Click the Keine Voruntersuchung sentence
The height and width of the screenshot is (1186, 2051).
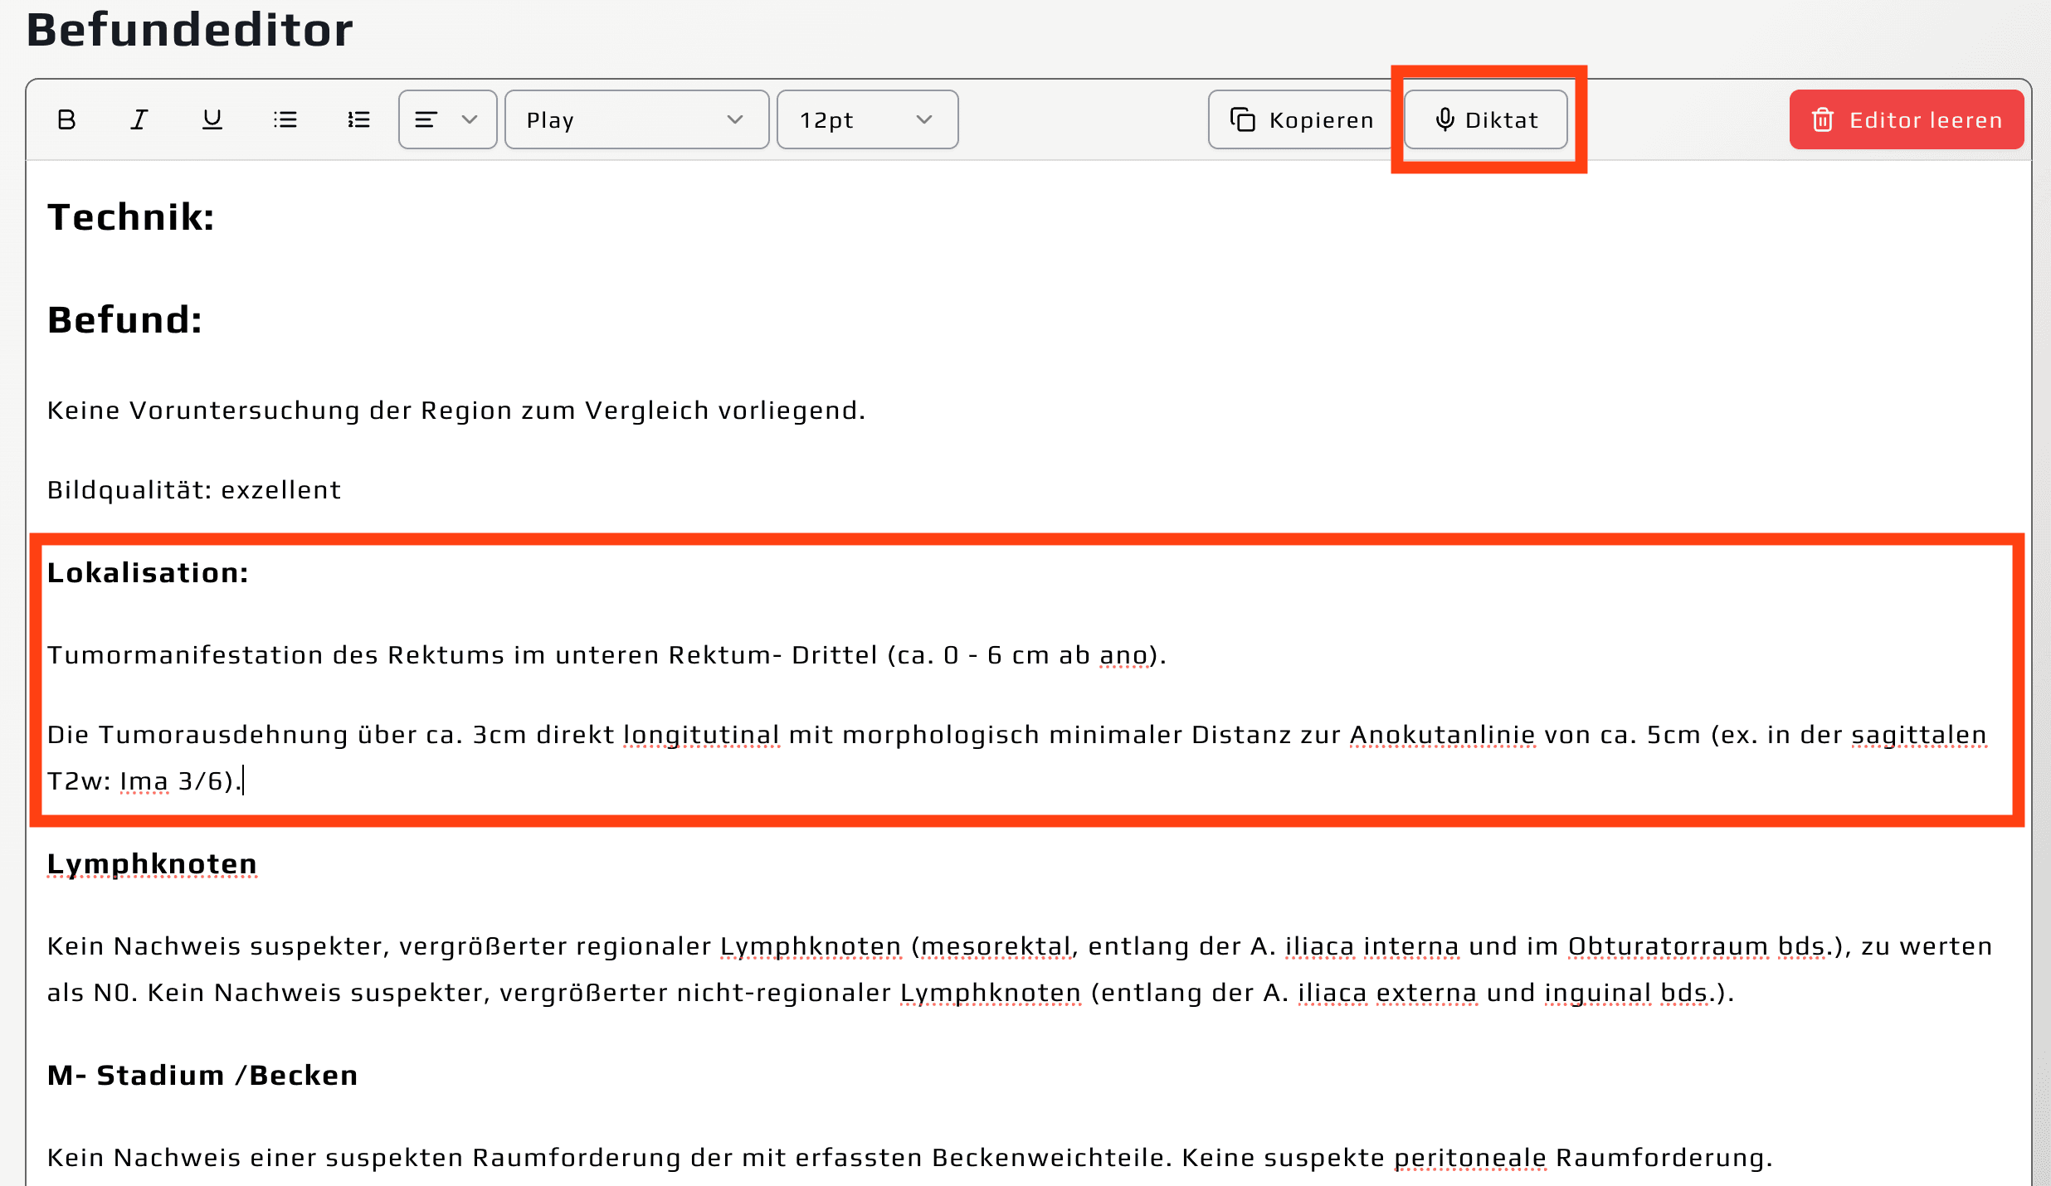pos(456,411)
